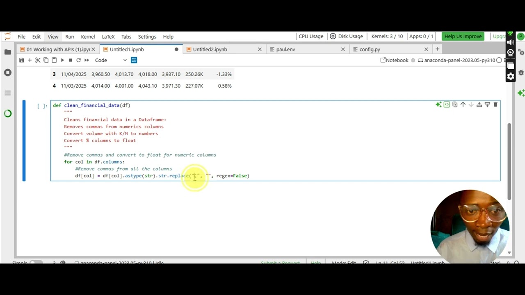Save the notebook with the floppy icon
Image resolution: width=525 pixels, height=295 pixels.
[x=21, y=60]
